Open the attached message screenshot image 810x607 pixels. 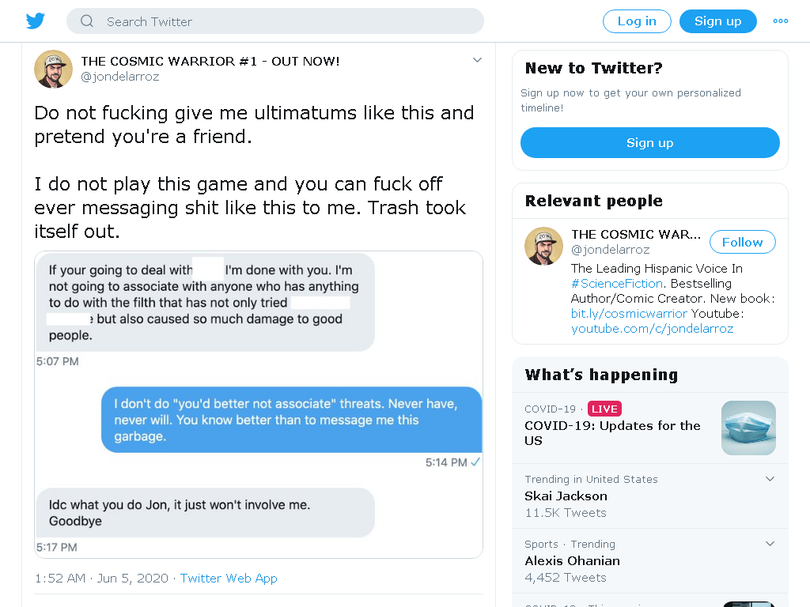tap(259, 405)
